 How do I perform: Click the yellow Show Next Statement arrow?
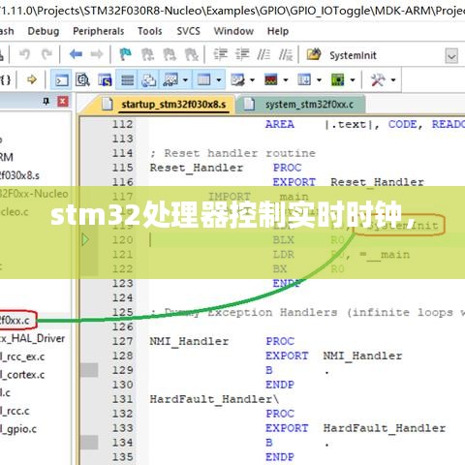tap(32, 79)
